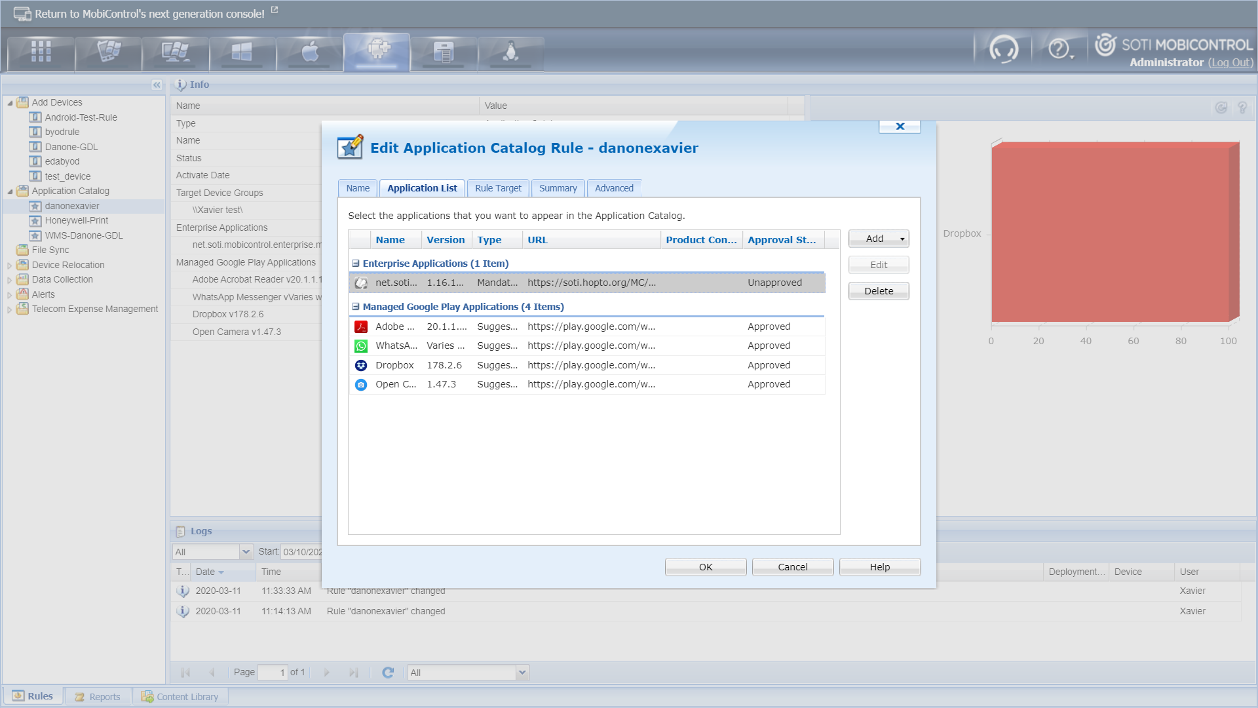Delete the selected net.soti enterprise application
Image resolution: width=1258 pixels, height=708 pixels.
[x=878, y=290]
